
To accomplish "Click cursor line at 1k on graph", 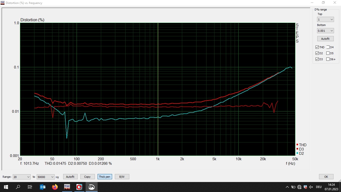I will pyautogui.click(x=158, y=89).
